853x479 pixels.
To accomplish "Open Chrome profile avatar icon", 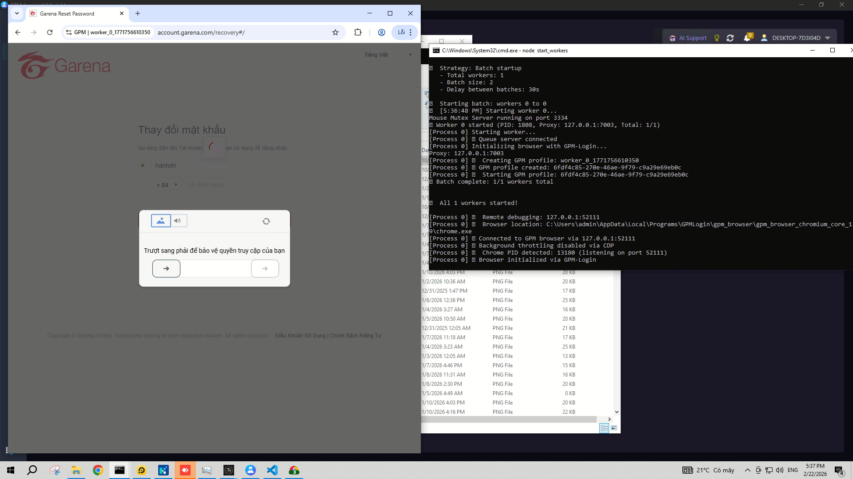I will (381, 32).
